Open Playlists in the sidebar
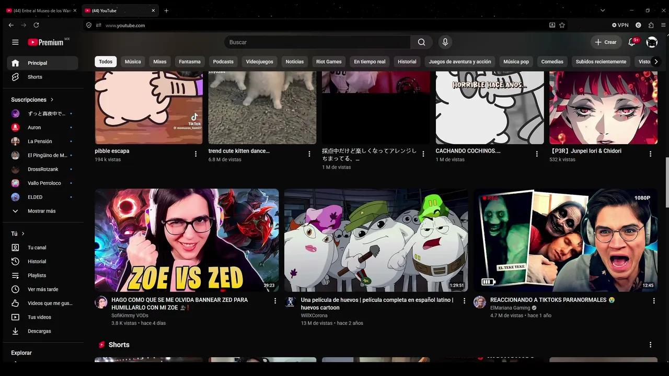The height and width of the screenshot is (376, 669). click(42, 275)
